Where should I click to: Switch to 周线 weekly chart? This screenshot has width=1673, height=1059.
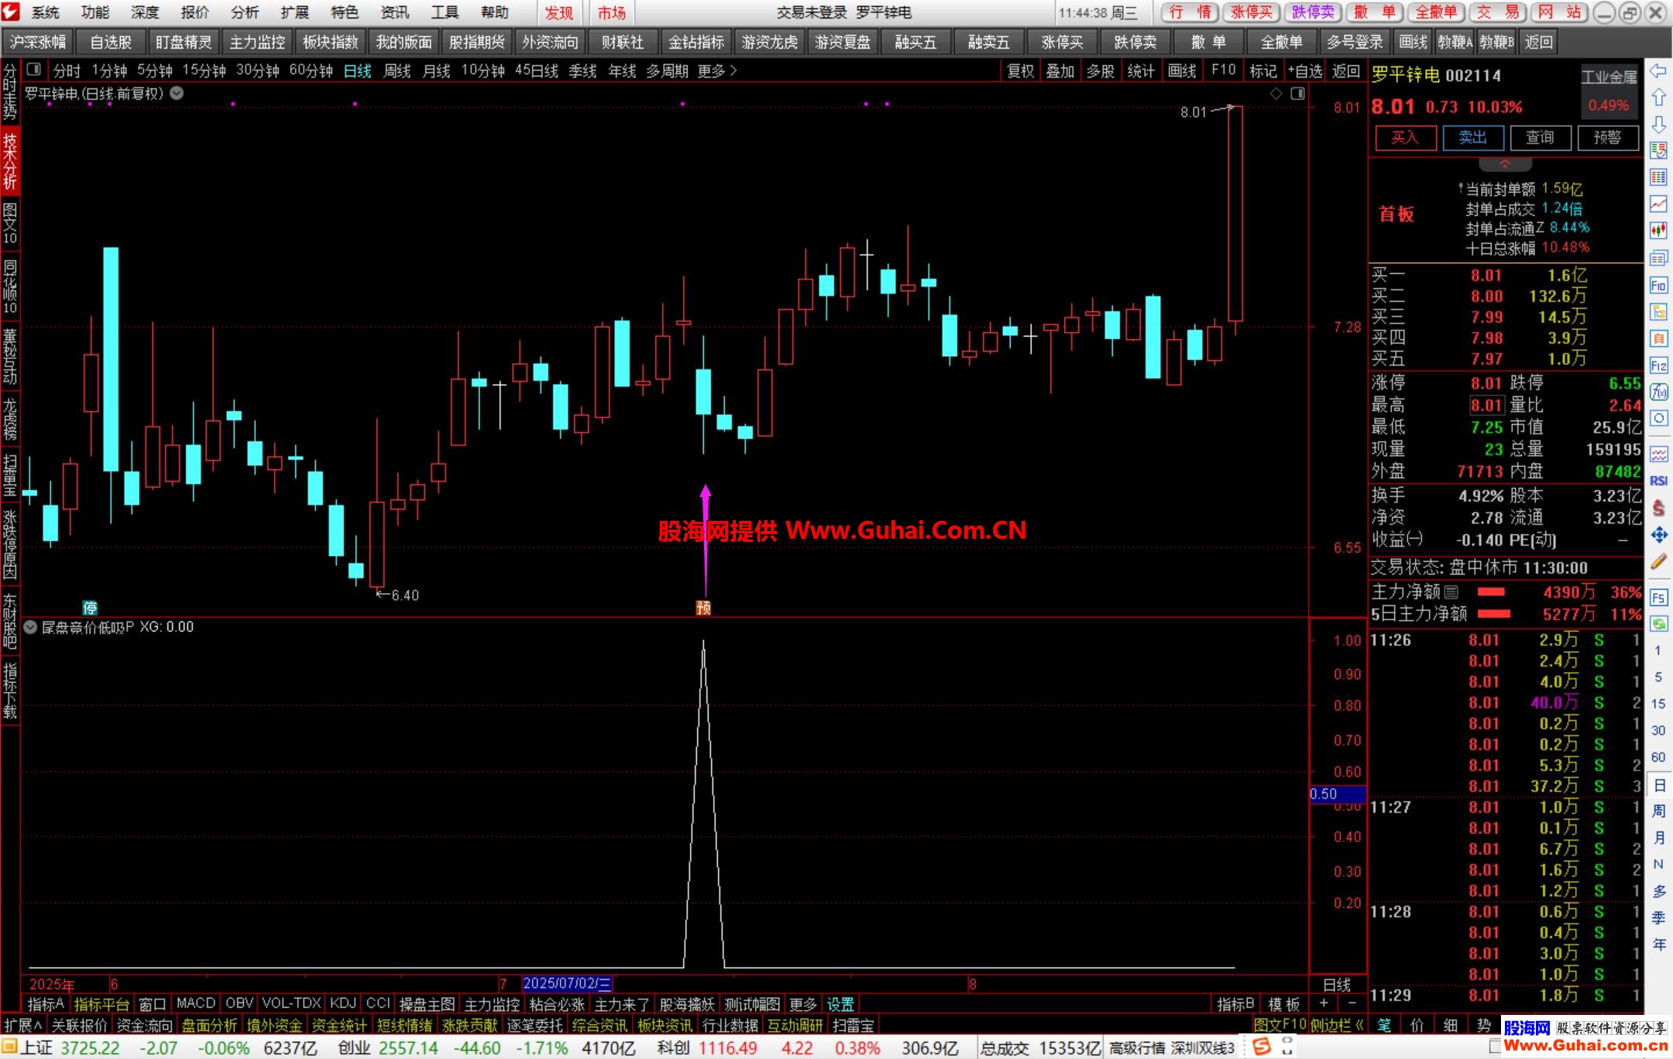[397, 70]
